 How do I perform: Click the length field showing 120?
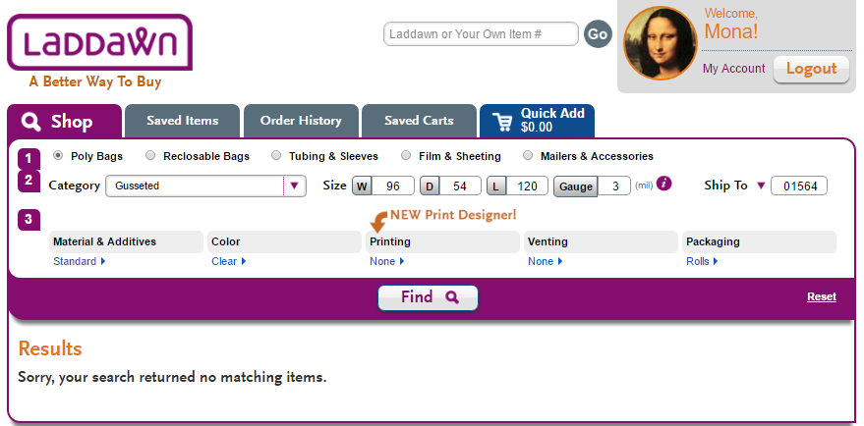[x=527, y=186]
